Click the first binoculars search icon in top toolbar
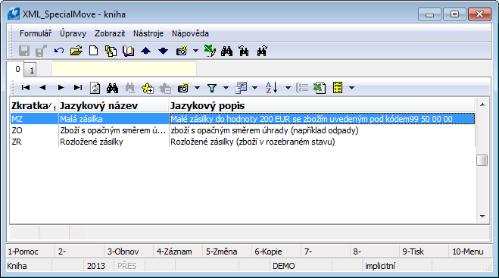 (226, 51)
